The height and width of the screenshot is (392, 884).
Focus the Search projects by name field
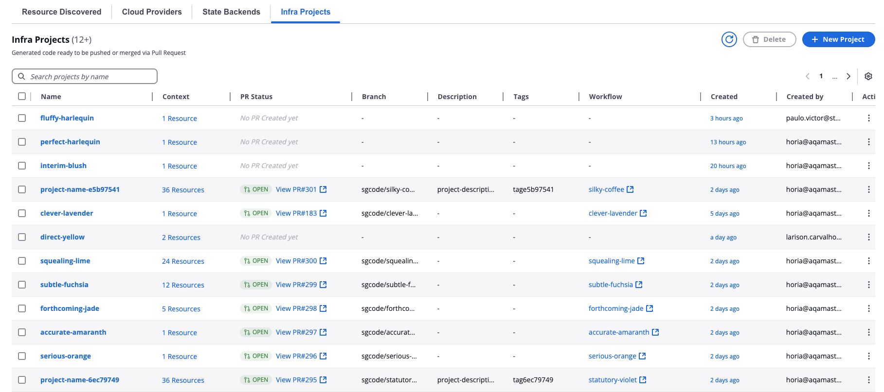pyautogui.click(x=85, y=76)
